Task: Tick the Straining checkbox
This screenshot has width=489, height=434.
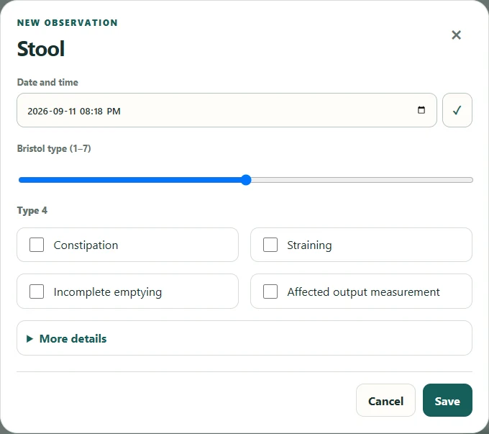Action: coord(270,245)
